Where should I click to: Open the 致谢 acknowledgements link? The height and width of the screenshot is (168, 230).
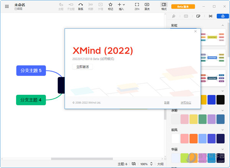pyautogui.click(x=167, y=102)
